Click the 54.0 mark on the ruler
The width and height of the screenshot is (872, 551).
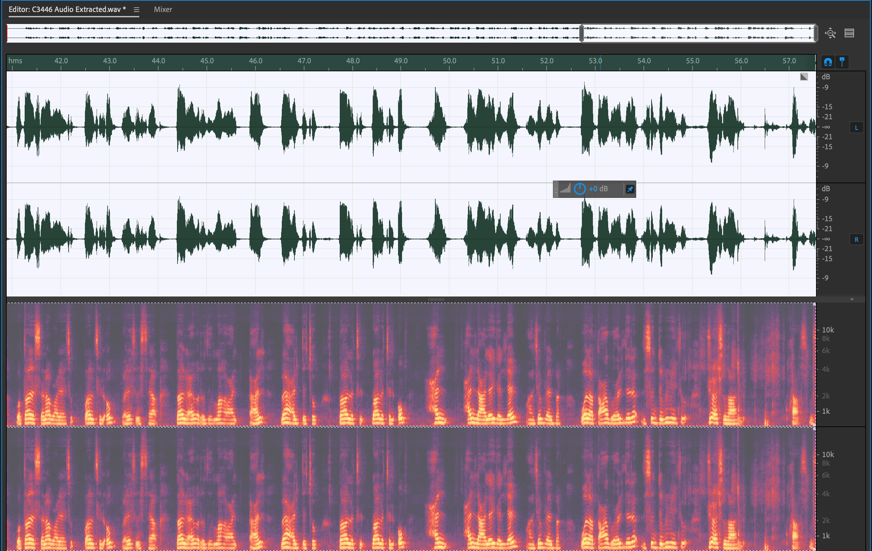(644, 61)
